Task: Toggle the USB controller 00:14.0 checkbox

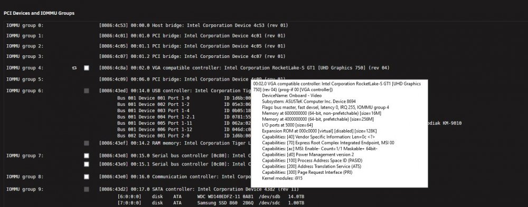Action: click(87, 91)
